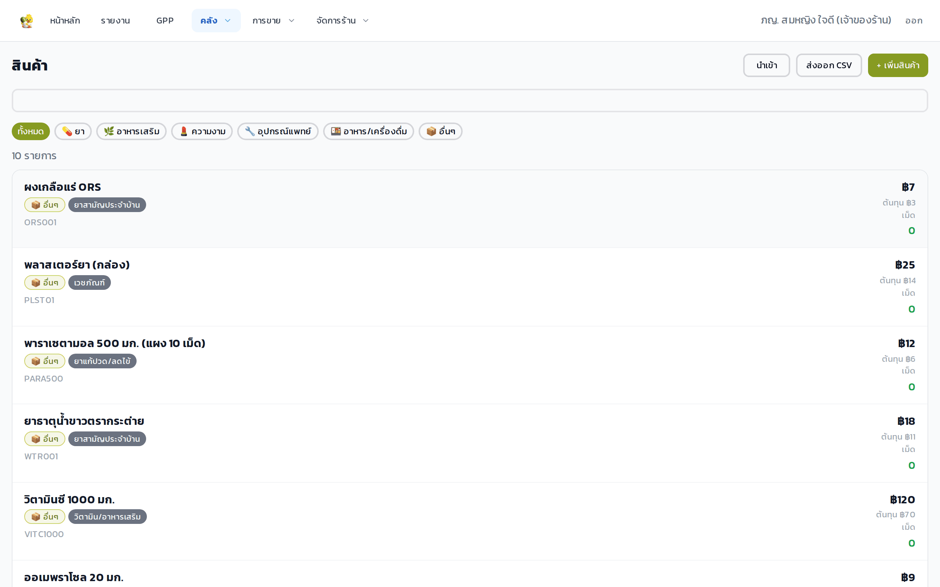Click the ยาแก้ปวด/ลดไข้ tag
Screen dimensions: 940x587
tap(102, 361)
